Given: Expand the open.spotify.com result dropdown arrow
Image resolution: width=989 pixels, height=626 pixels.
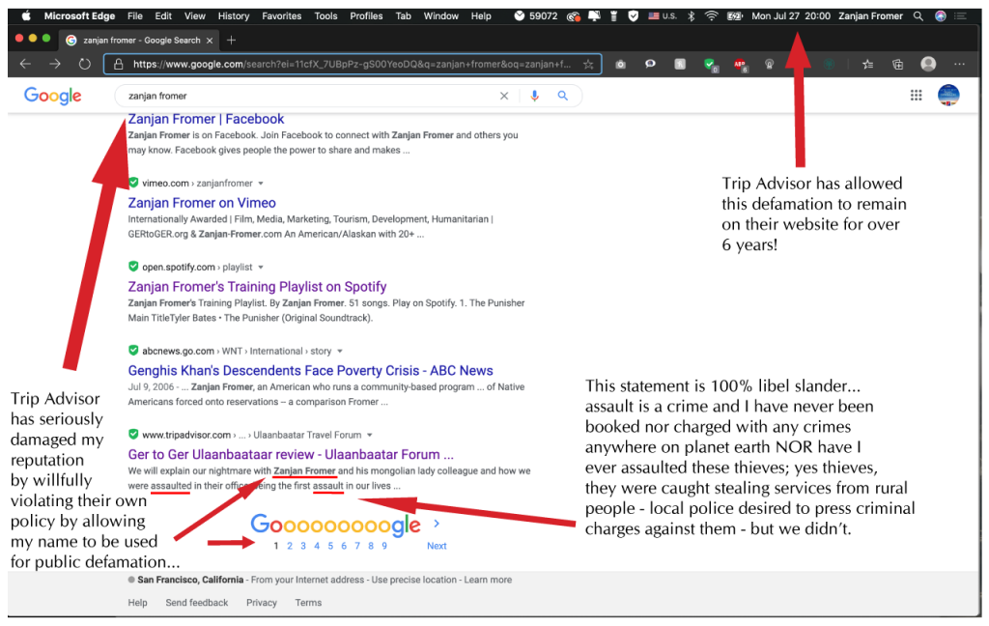Looking at the screenshot, I should click(x=261, y=268).
